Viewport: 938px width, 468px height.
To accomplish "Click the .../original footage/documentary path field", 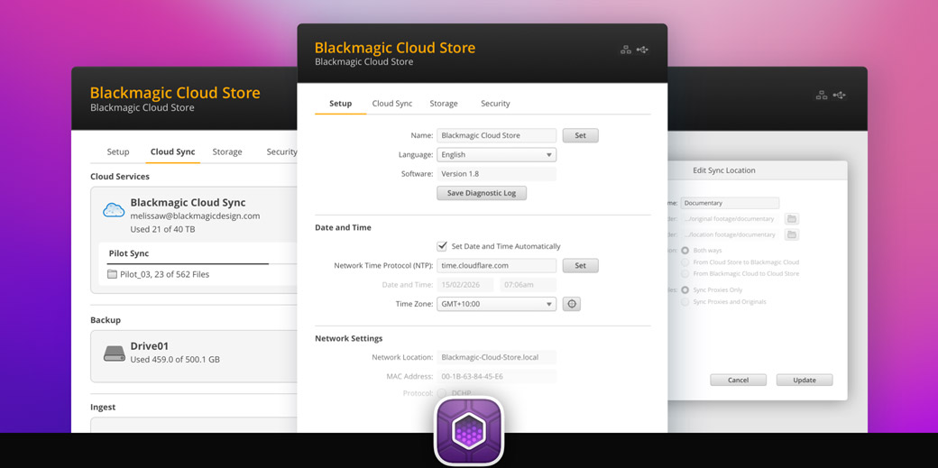I will tap(730, 219).
